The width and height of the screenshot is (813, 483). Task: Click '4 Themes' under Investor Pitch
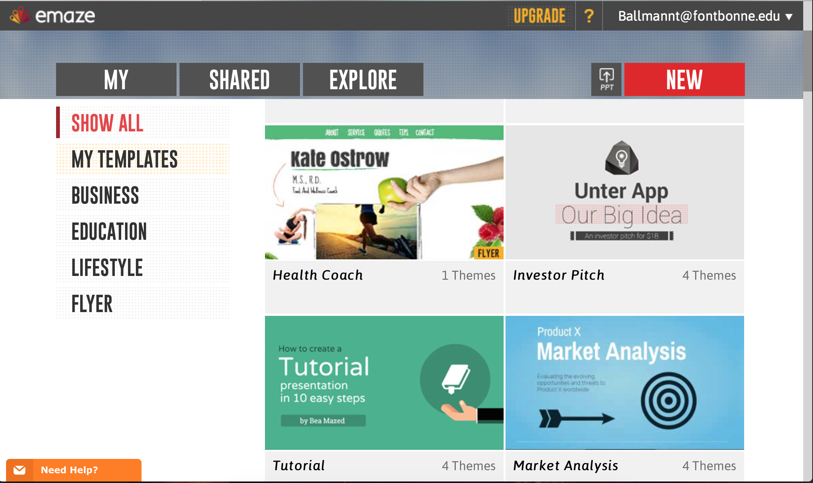pos(709,276)
